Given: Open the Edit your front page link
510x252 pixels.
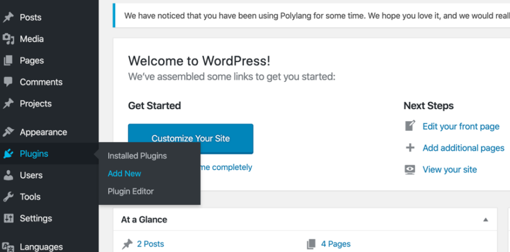Looking at the screenshot, I should (461, 127).
